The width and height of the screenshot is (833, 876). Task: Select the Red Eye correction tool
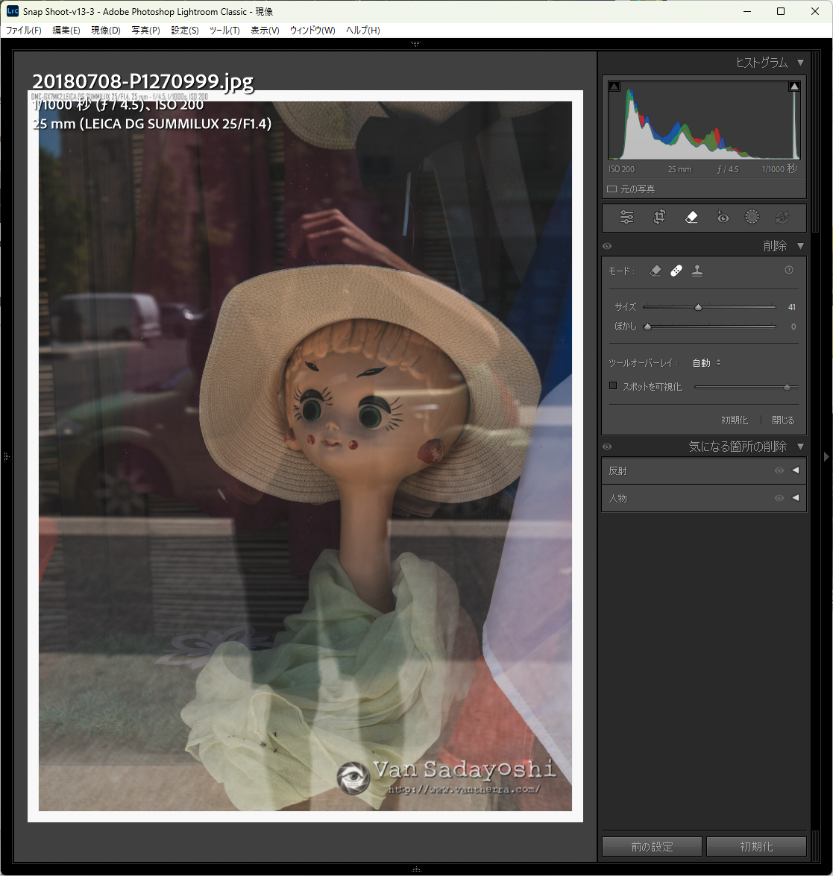pos(721,218)
